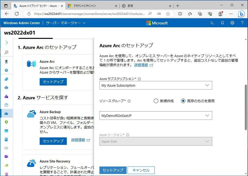248x176 pixels.
Task: Select the highlighted Azure hybrid center sidebar icon
Action: point(6,113)
